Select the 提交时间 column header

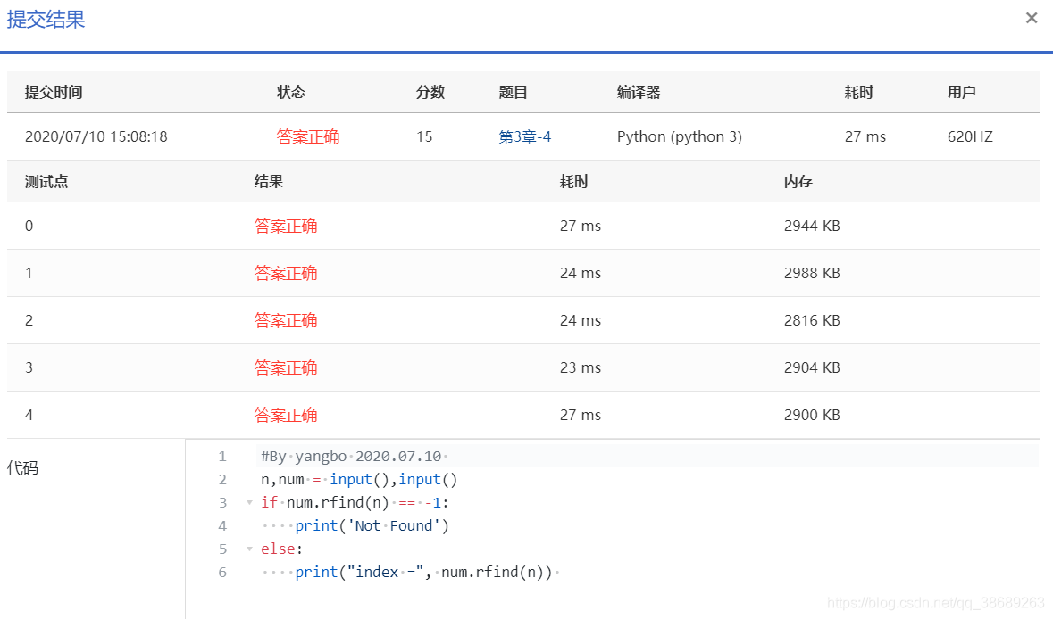(x=54, y=91)
